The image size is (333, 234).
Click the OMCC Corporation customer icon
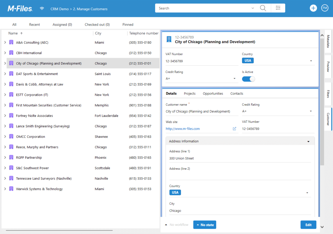tap(11, 136)
